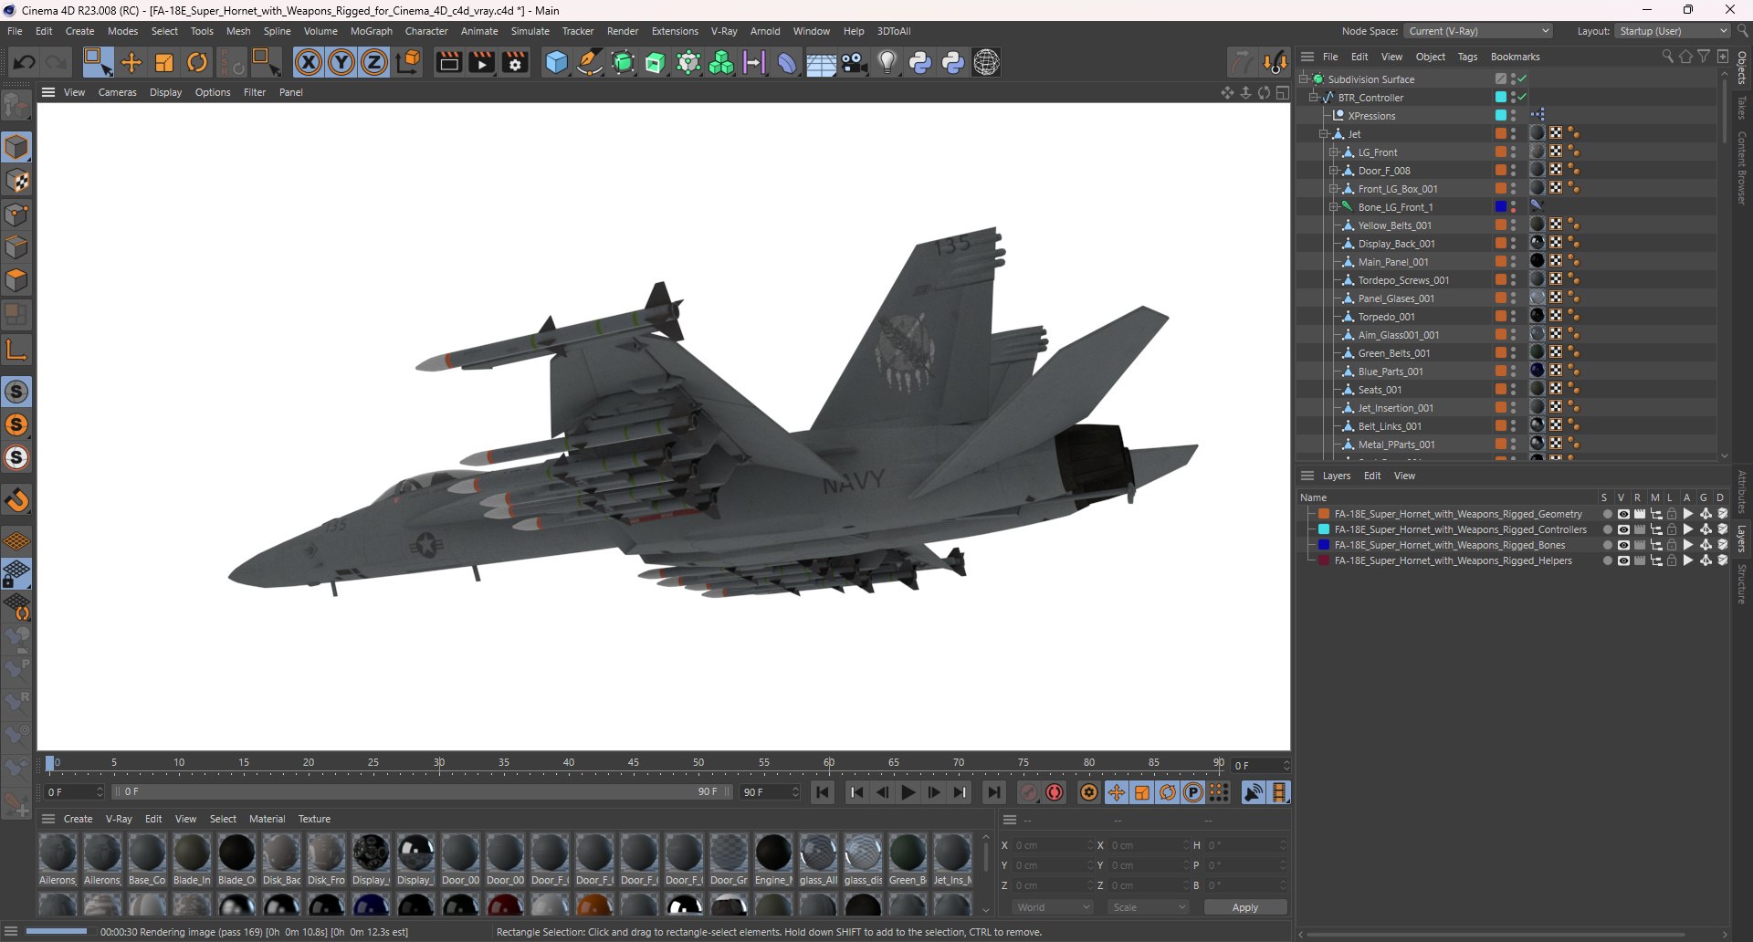Open the Character menu
1753x942 pixels.
(426, 31)
